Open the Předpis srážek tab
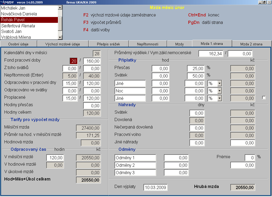272x197 pixels. 108,44
